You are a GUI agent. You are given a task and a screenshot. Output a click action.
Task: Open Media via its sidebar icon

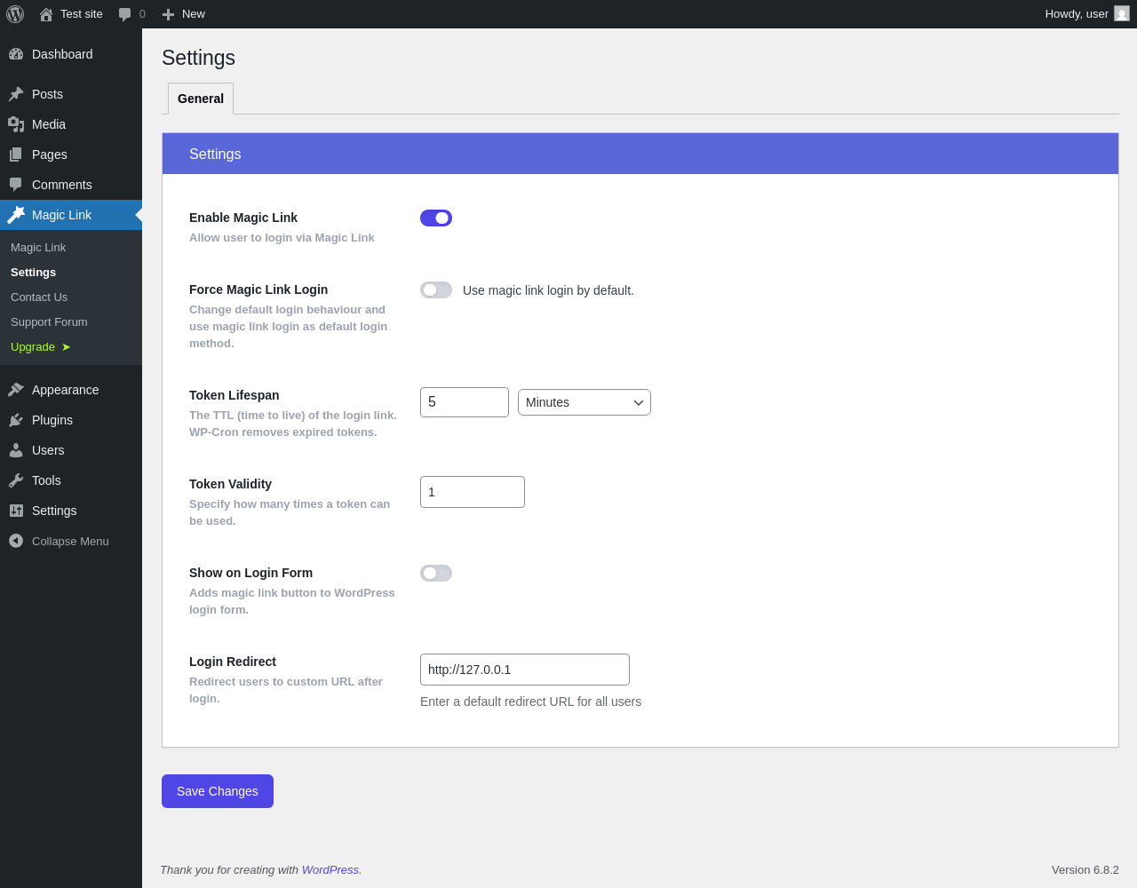pos(16,124)
